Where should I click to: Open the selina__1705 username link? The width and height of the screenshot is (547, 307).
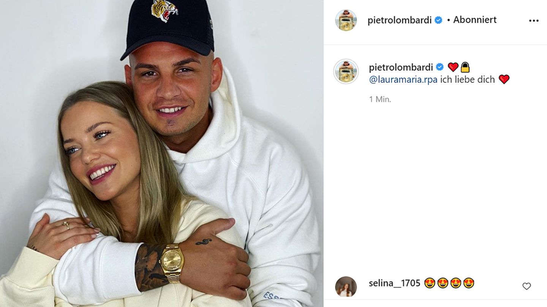coord(395,284)
